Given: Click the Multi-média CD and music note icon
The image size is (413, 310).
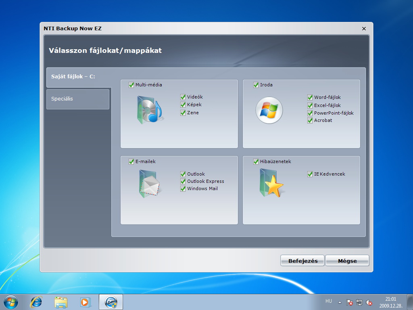Looking at the screenshot, I should tap(150, 110).
